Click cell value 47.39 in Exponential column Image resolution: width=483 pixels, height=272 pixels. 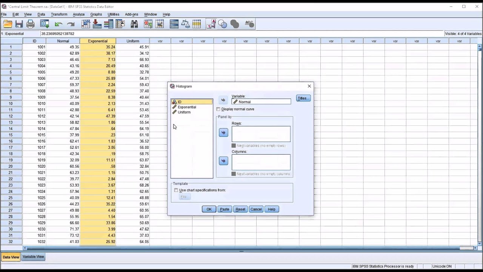click(x=98, y=116)
